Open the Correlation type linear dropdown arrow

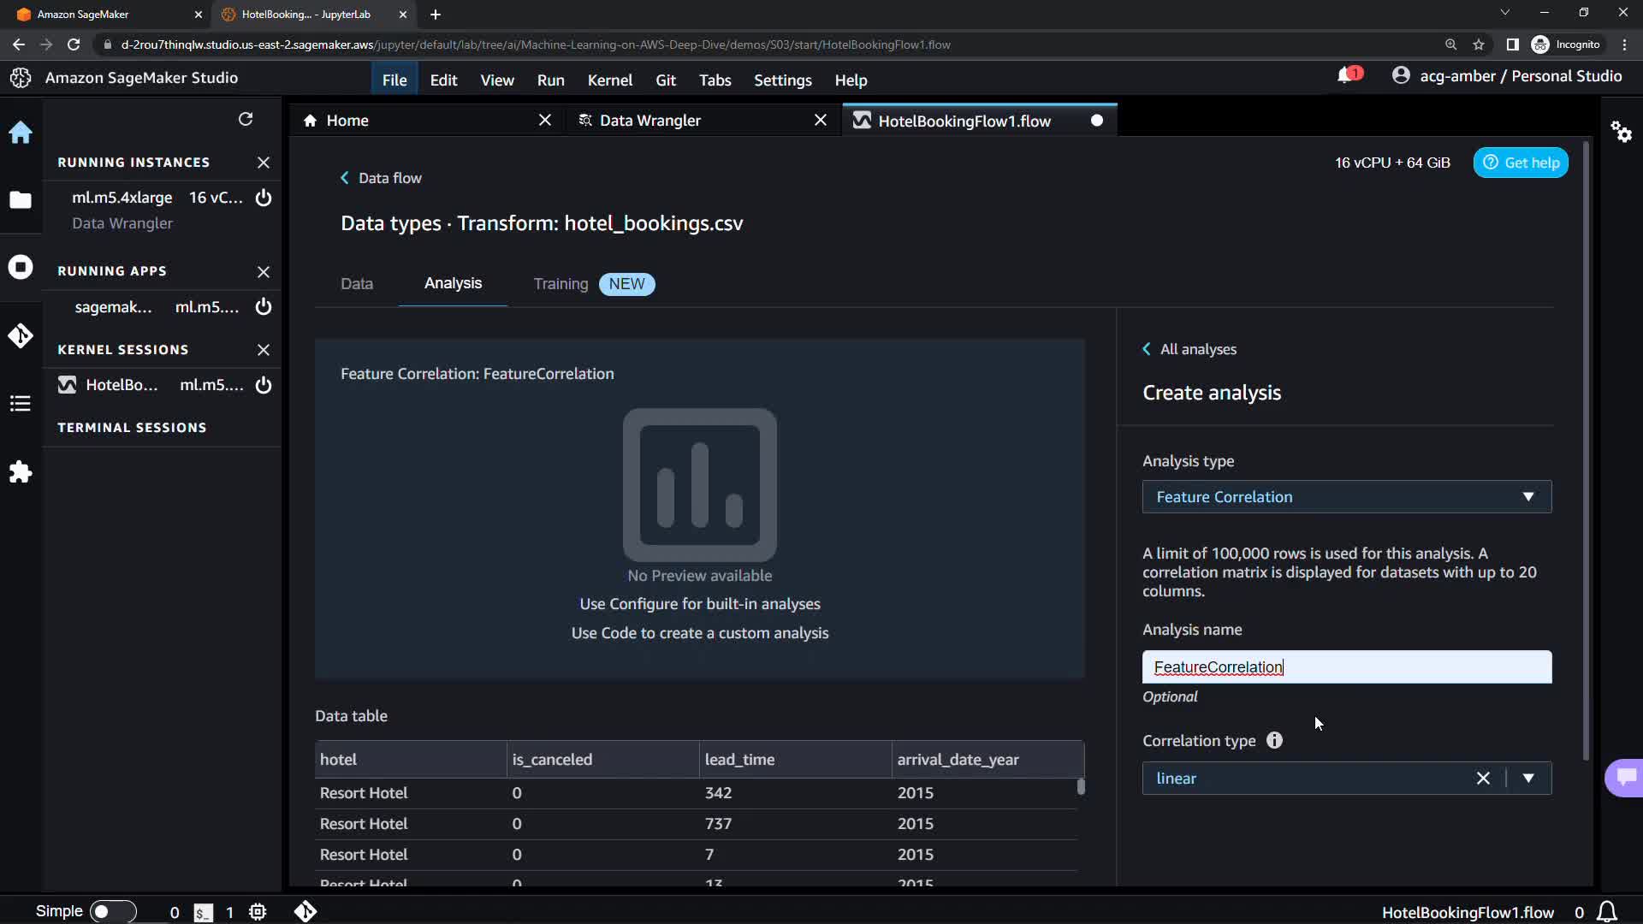[x=1528, y=779]
